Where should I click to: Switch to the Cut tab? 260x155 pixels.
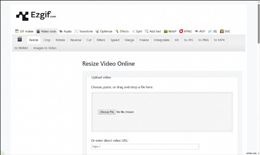tap(89, 40)
